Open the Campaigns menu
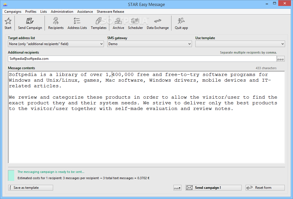The height and width of the screenshot is (199, 293). (13, 12)
